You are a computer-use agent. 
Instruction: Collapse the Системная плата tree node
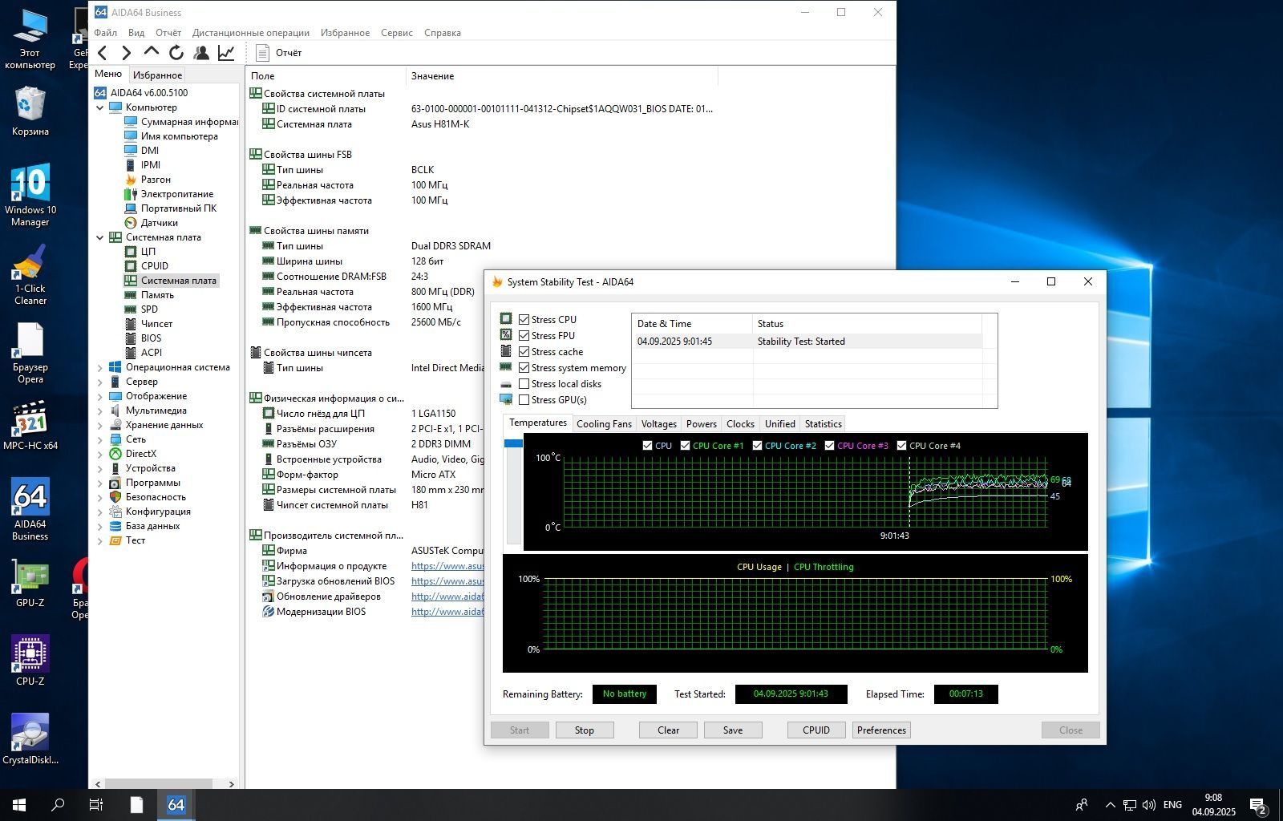pos(100,237)
